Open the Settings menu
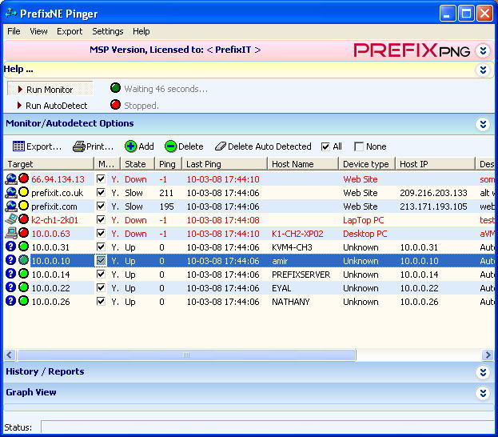This screenshot has width=498, height=437. tap(108, 31)
